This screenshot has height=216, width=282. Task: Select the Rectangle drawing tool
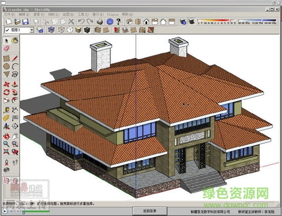click(x=6, y=58)
